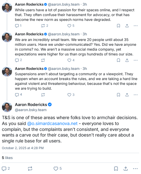
Task: Open the three-dot menu on the first post
Action: (x=136, y=26)
